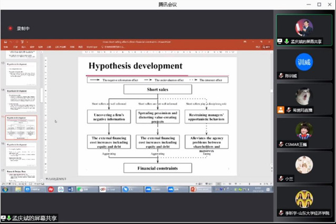Select the 训威 avatar participant tile
This screenshot has height=224, width=336.
pos(304,62)
